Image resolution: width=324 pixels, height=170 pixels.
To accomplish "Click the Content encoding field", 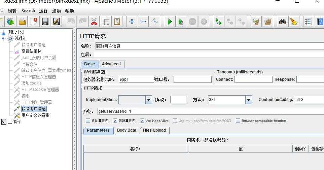I will [309, 100].
